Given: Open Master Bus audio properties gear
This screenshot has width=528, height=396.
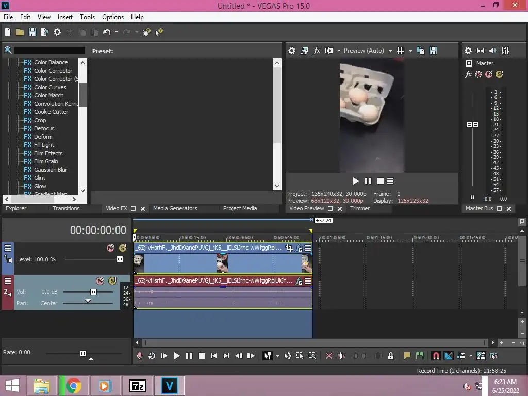Looking at the screenshot, I should point(468,51).
